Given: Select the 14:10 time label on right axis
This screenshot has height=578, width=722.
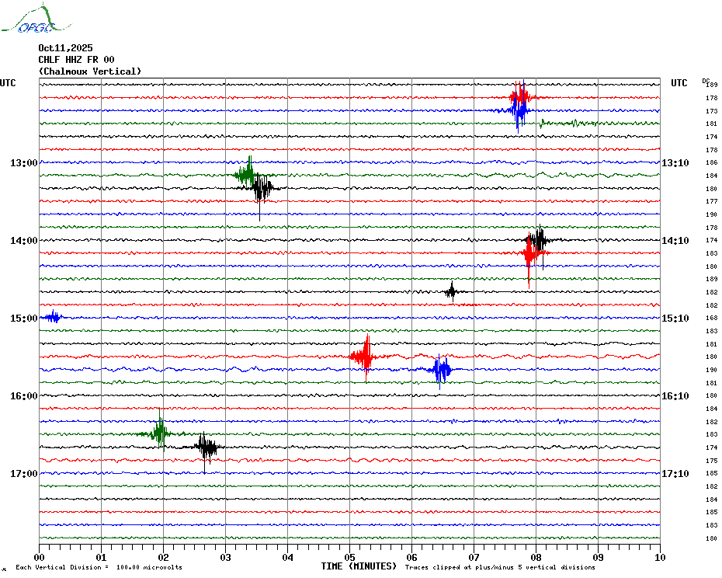Looking at the screenshot, I should pos(675,241).
